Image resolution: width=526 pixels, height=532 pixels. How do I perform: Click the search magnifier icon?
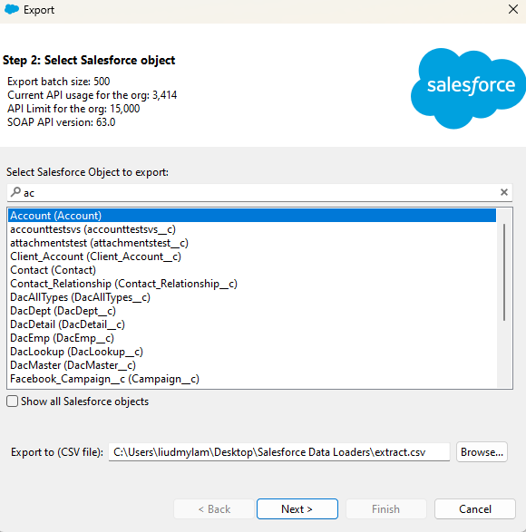pos(15,192)
